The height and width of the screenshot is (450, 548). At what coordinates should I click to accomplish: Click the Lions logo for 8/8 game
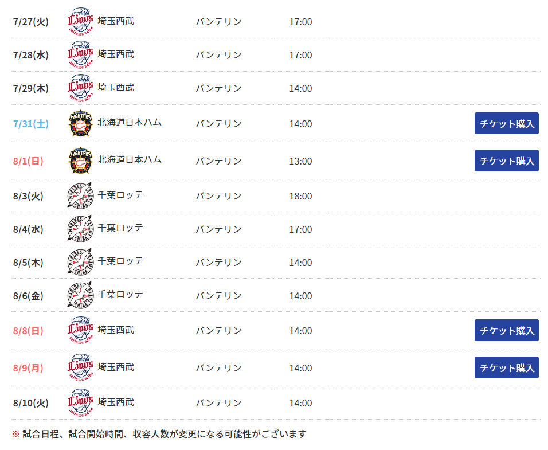click(x=80, y=330)
